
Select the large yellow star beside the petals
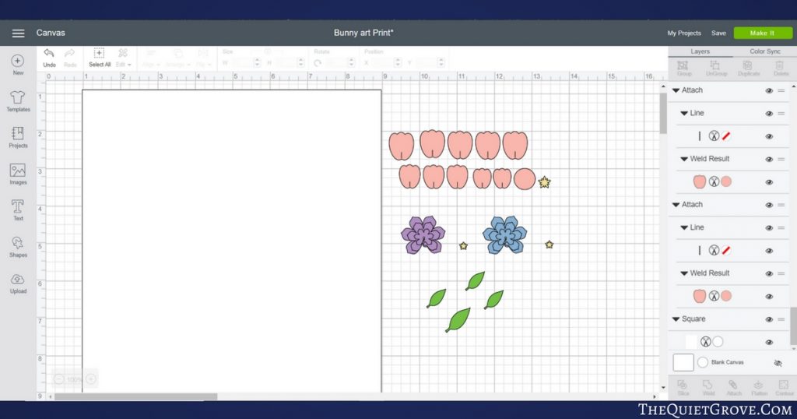click(544, 182)
